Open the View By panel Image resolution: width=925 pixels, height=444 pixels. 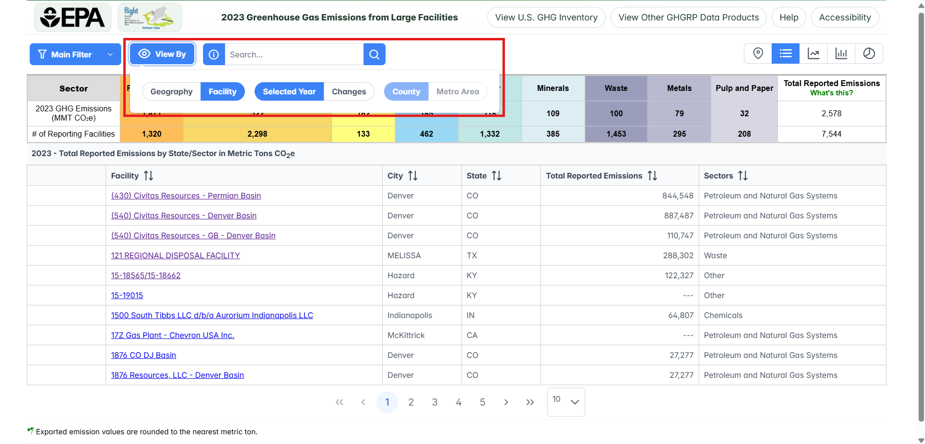click(162, 53)
